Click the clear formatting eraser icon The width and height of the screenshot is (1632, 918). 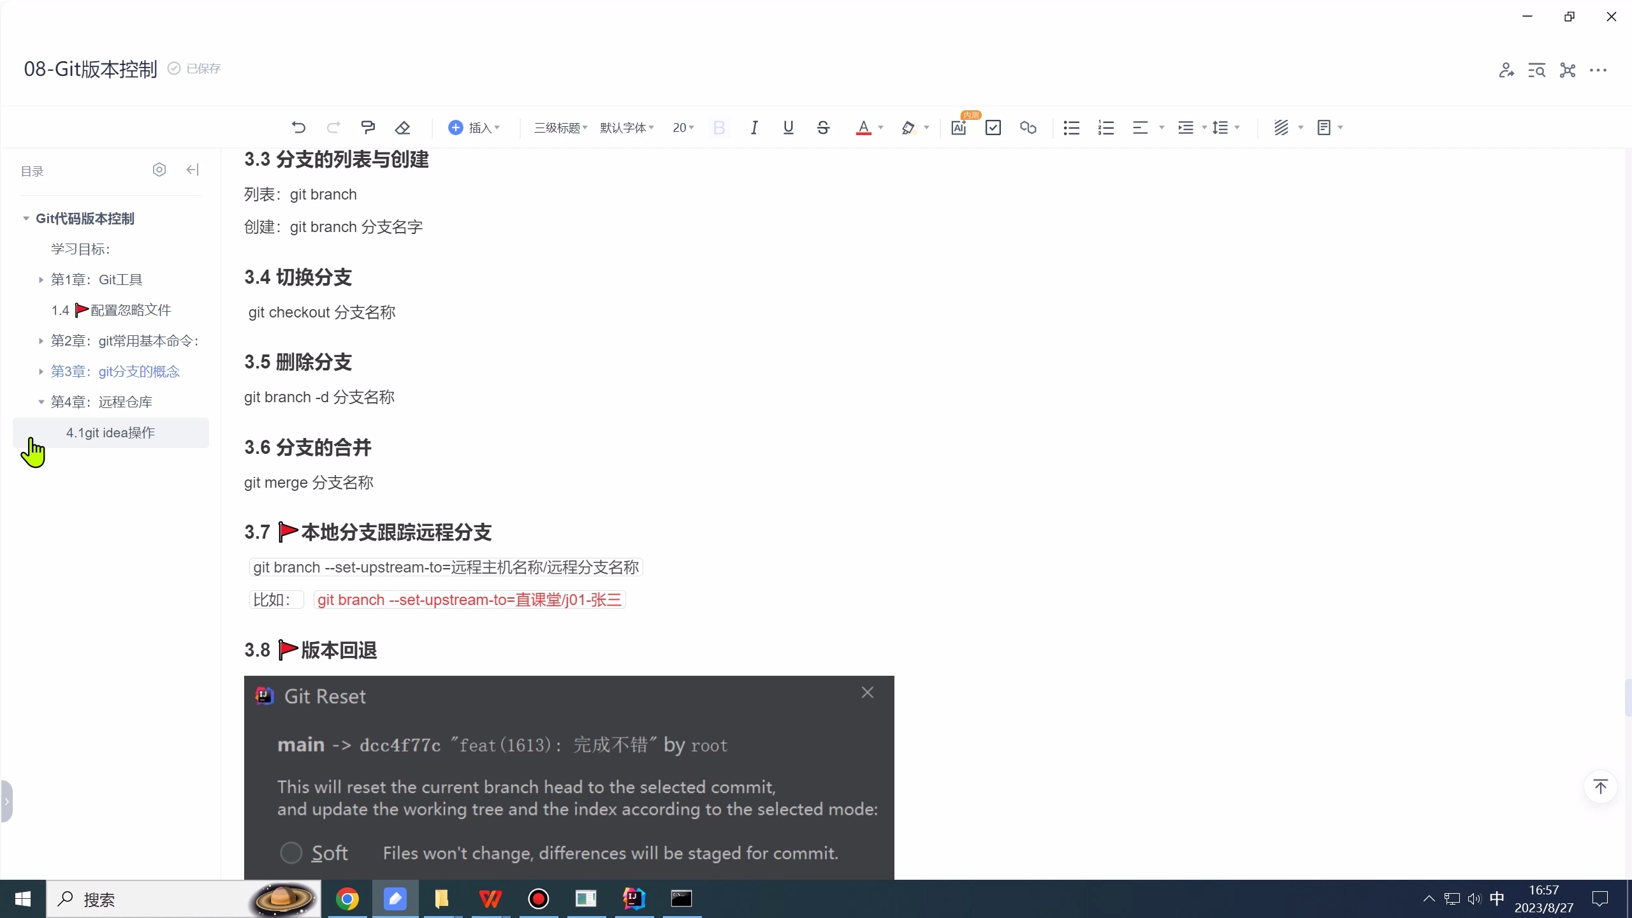(402, 127)
